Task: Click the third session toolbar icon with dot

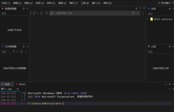Action: (x=46, y=13)
